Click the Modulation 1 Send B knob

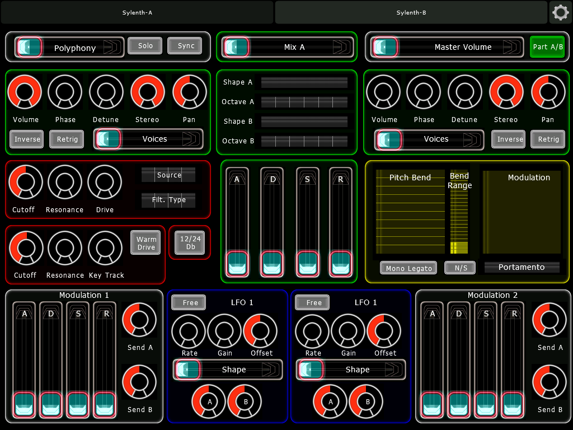[139, 382]
